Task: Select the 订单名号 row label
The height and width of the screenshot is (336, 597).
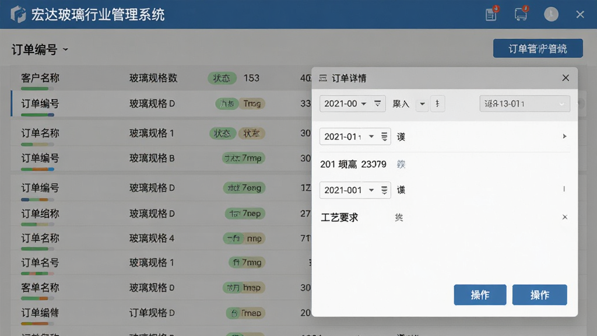Action: coord(40,262)
